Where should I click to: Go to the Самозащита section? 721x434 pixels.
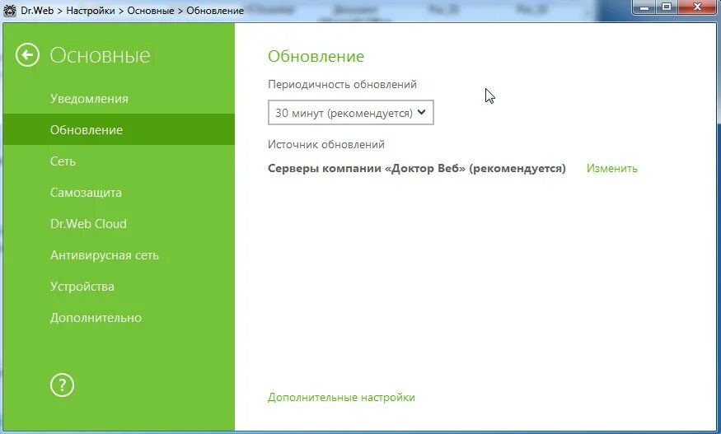86,193
